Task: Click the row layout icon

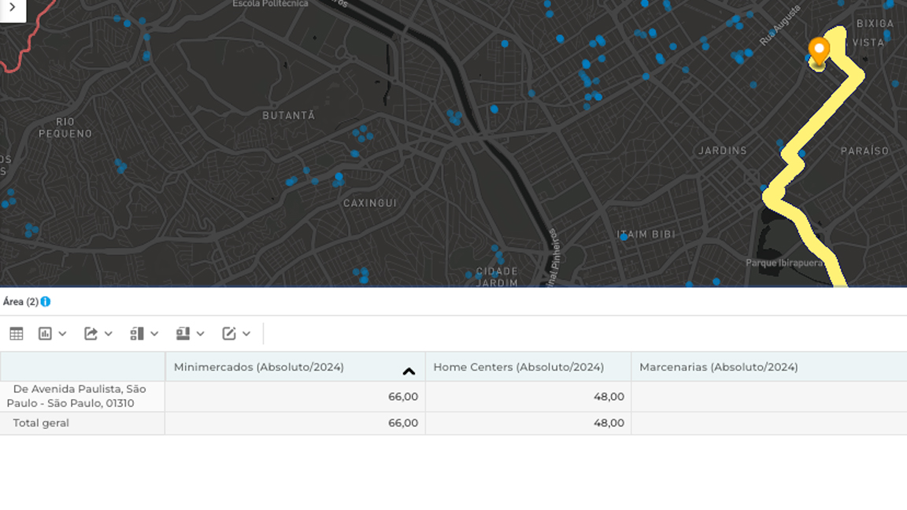Action: click(183, 334)
